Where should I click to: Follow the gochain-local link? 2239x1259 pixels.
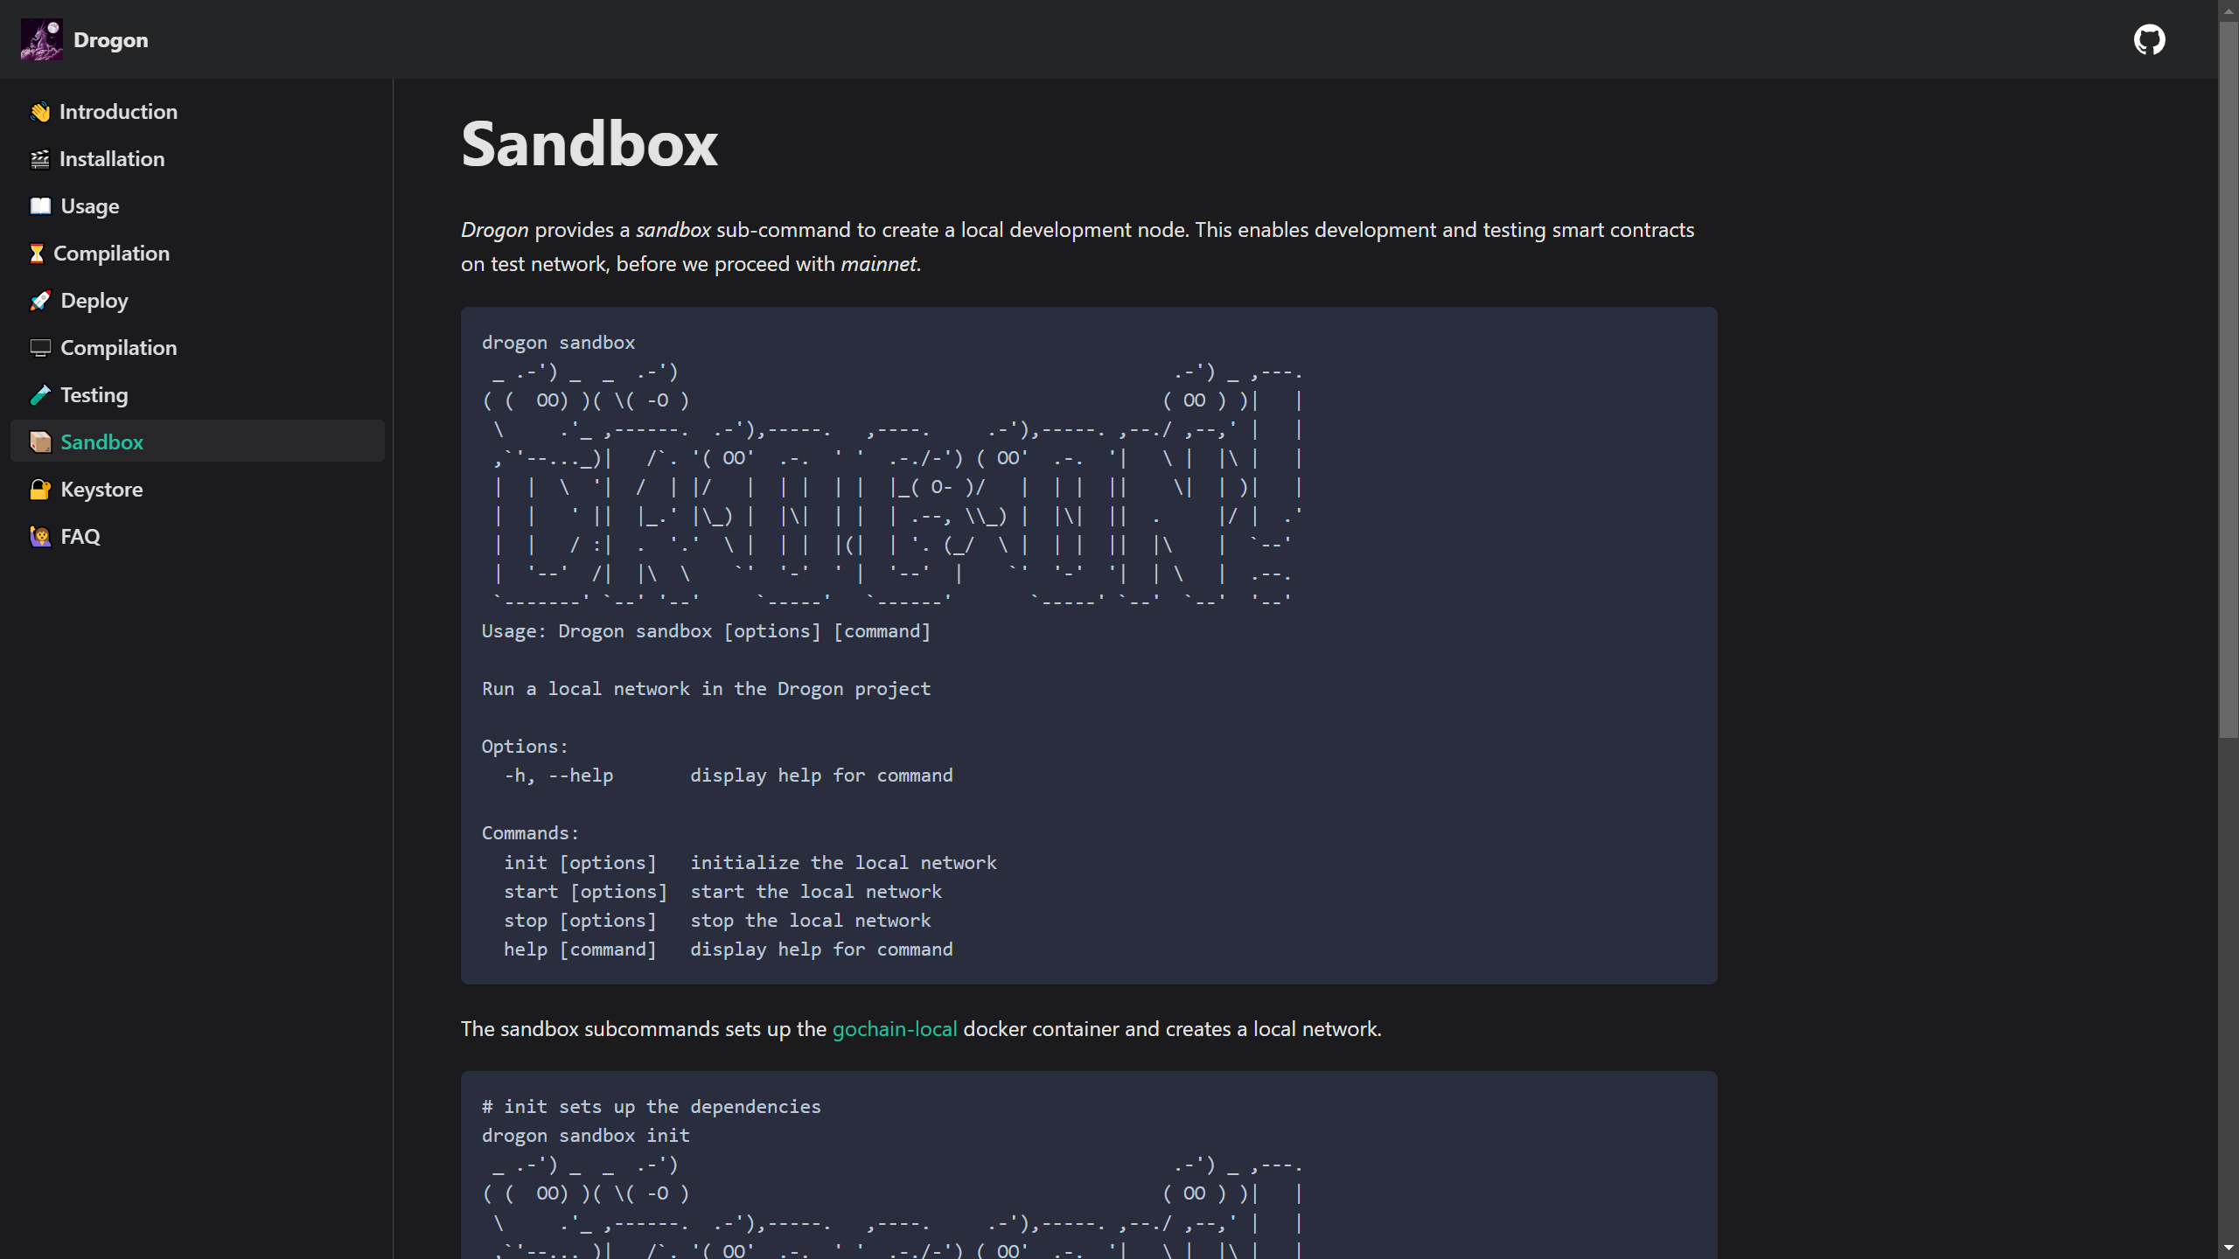point(894,1029)
